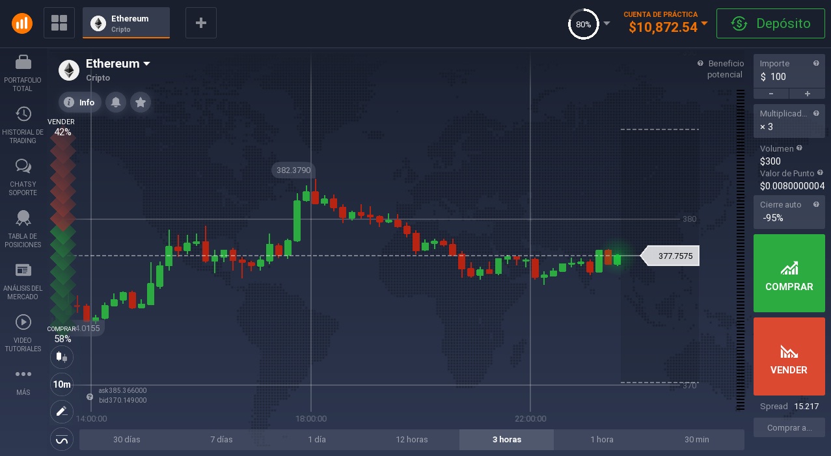Select the 7 días time range
The width and height of the screenshot is (831, 456).
(x=221, y=440)
